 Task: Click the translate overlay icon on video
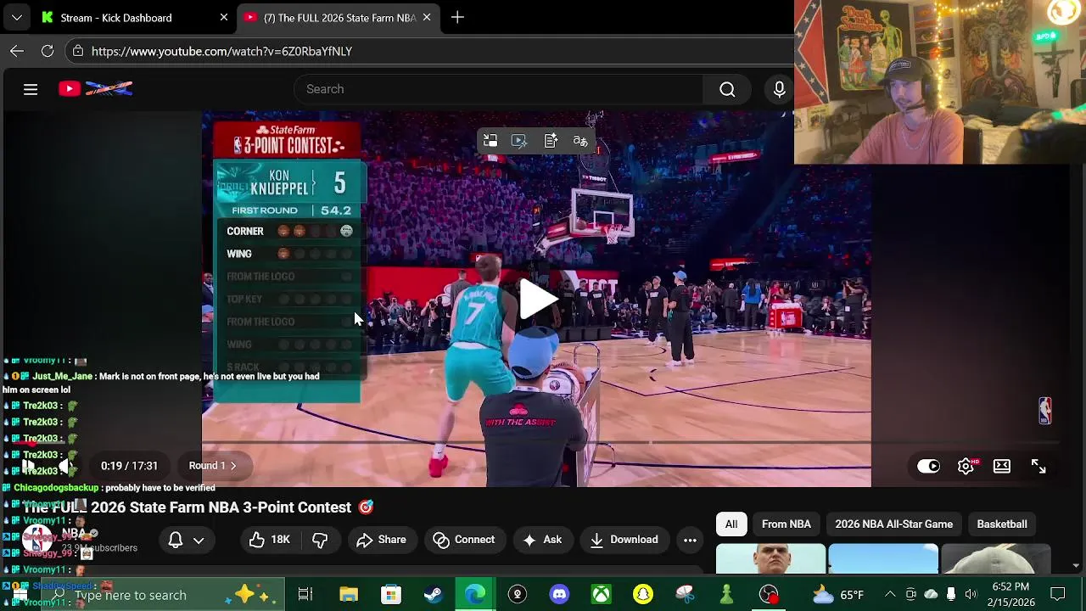pos(580,141)
